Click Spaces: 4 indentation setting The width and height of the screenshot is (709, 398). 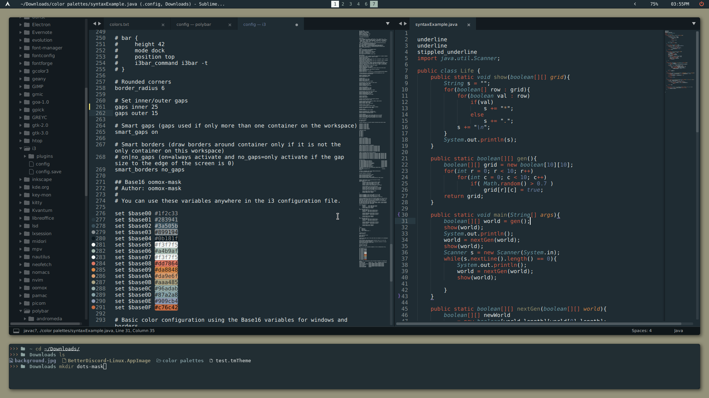pyautogui.click(x=641, y=331)
